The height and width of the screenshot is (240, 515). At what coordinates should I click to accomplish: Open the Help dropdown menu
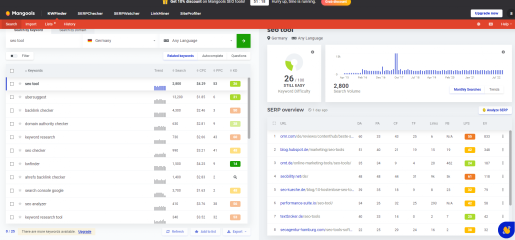tap(506, 24)
